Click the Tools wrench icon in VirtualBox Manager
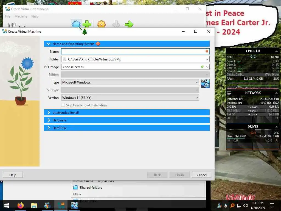The height and width of the screenshot is (211, 281). click(12, 25)
